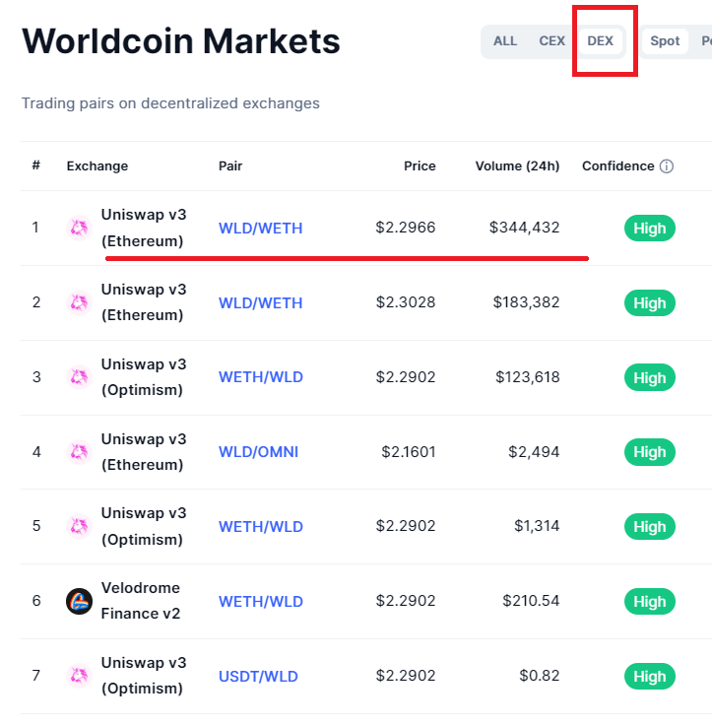Click Uniswap logo in row 4
712x725 pixels.
click(x=80, y=452)
